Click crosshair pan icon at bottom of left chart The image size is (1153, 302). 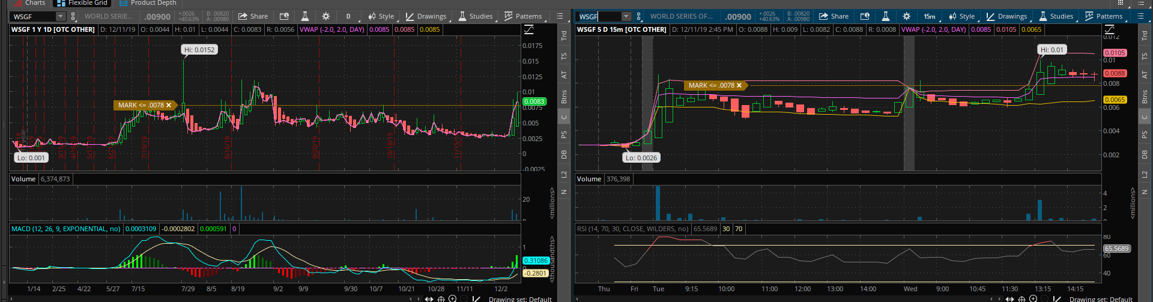tap(441, 298)
